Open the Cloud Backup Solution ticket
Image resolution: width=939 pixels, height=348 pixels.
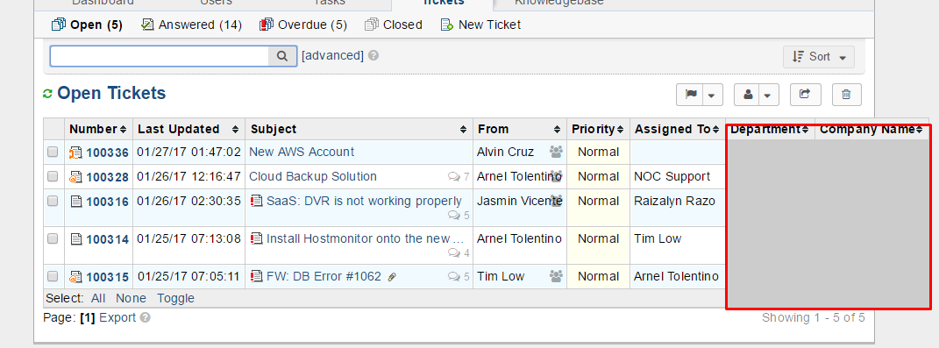313,177
